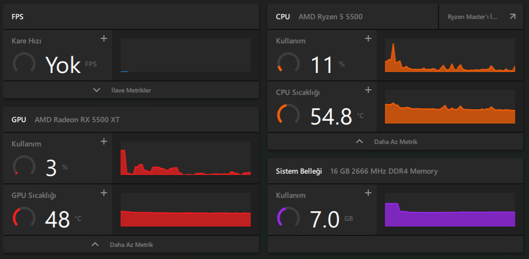Viewport: 529px width, 259px height.
Task: Click plus icon beside CPU Kullanım
Action: click(x=368, y=38)
